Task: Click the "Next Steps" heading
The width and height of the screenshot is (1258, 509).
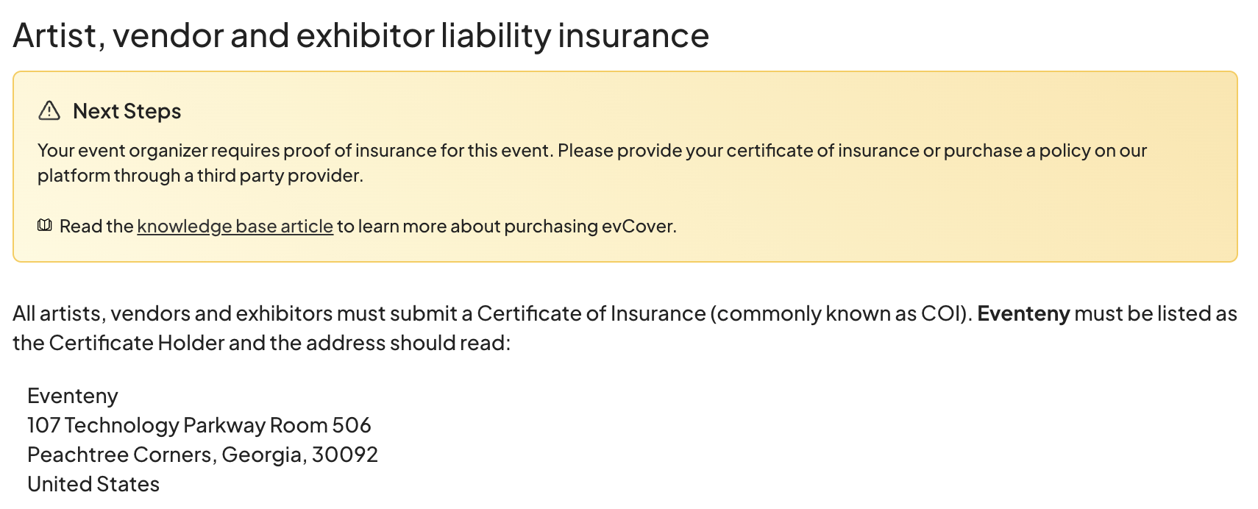Action: pos(127,111)
